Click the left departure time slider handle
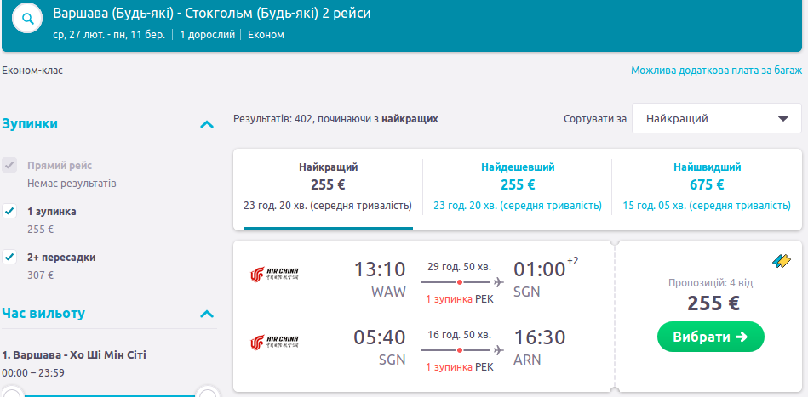 coord(12,393)
